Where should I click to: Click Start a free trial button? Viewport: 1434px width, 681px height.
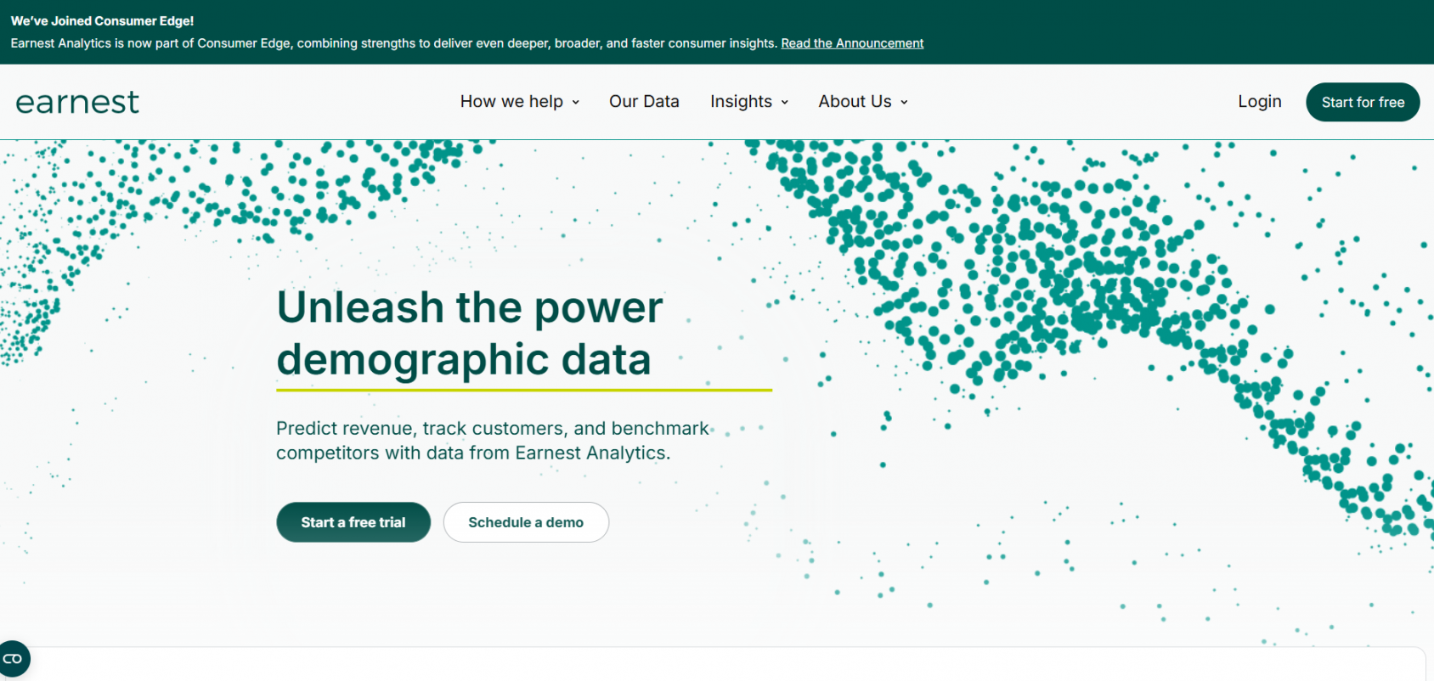353,522
